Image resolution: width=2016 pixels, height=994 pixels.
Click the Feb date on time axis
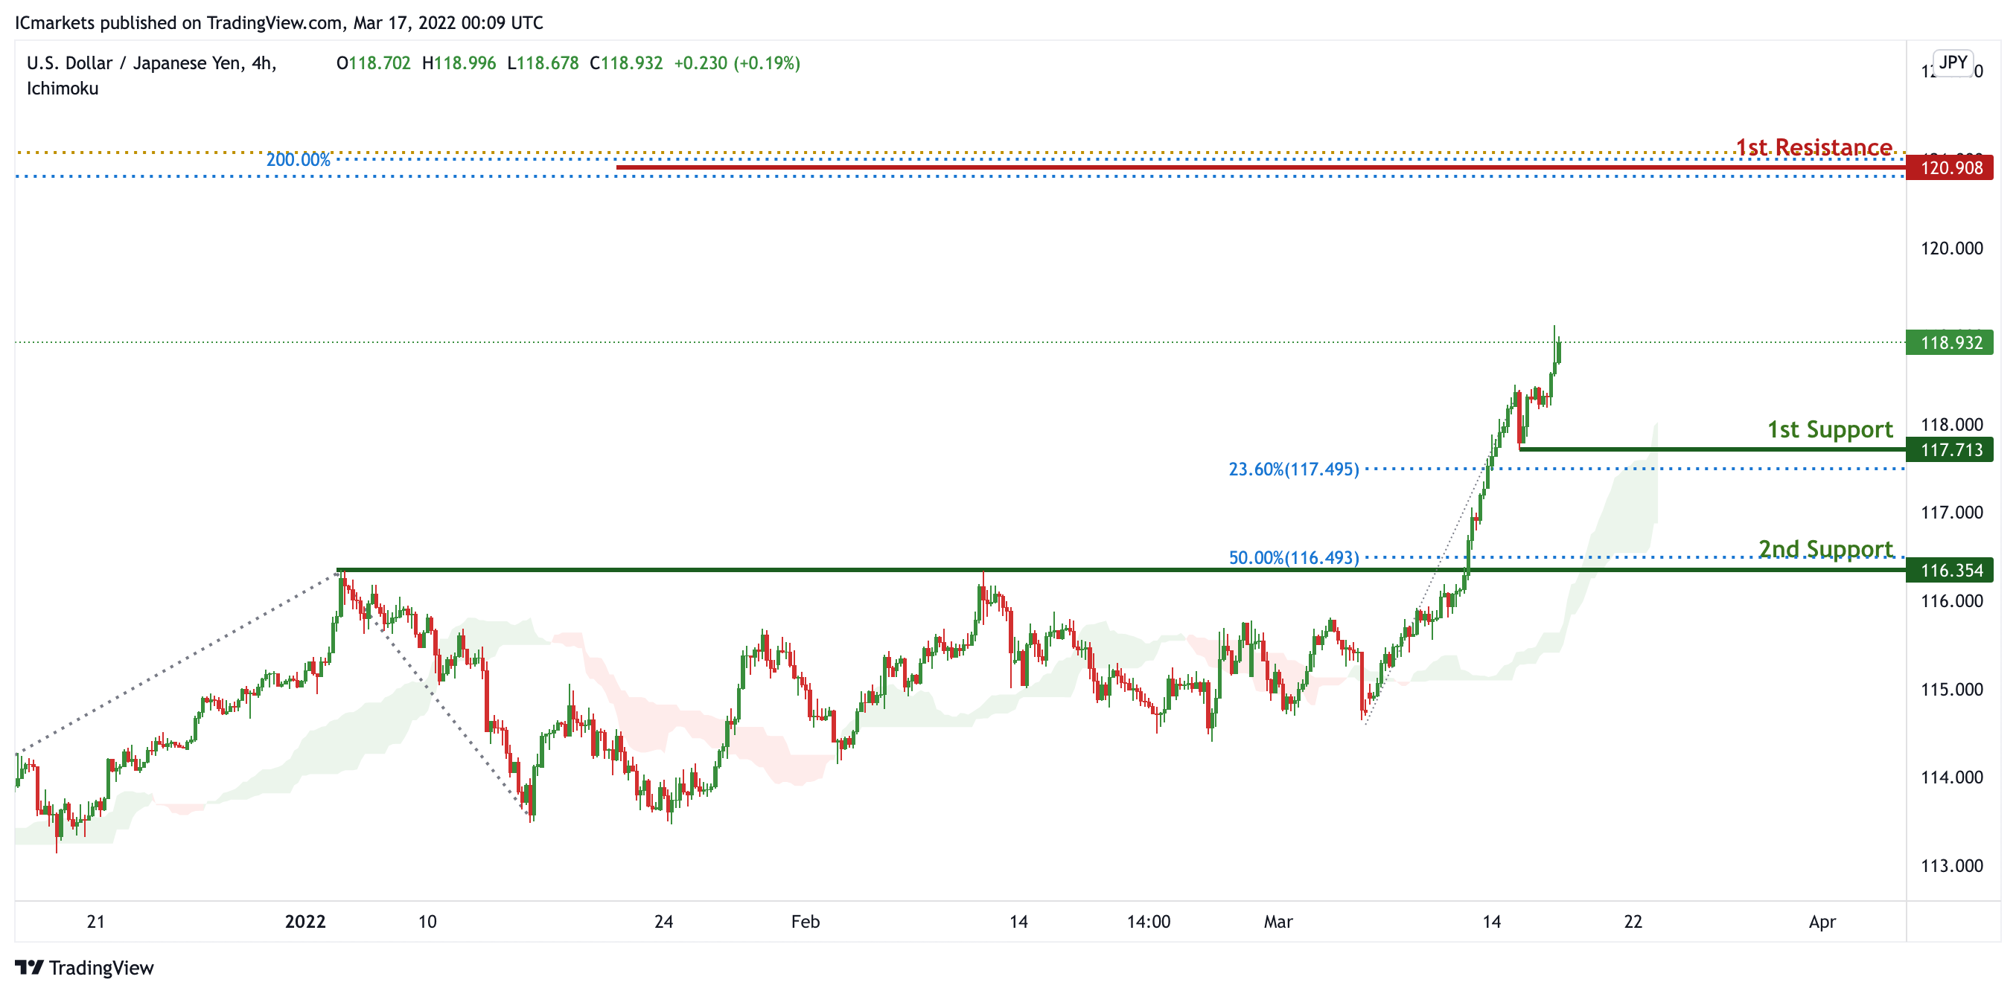[806, 921]
